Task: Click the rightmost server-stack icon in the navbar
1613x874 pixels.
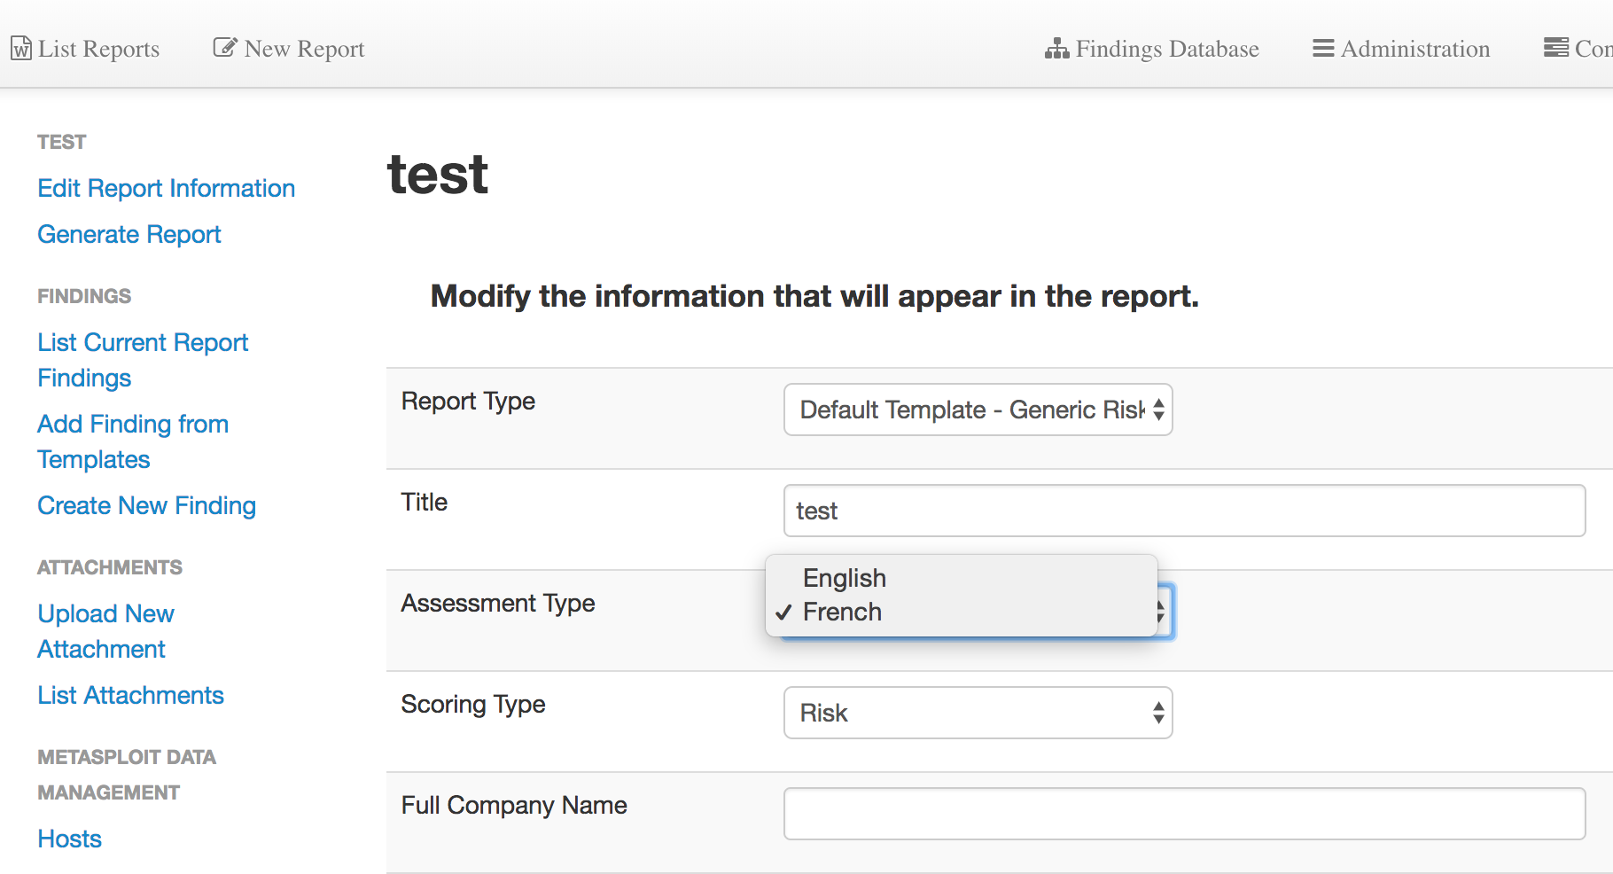Action: click(1555, 48)
